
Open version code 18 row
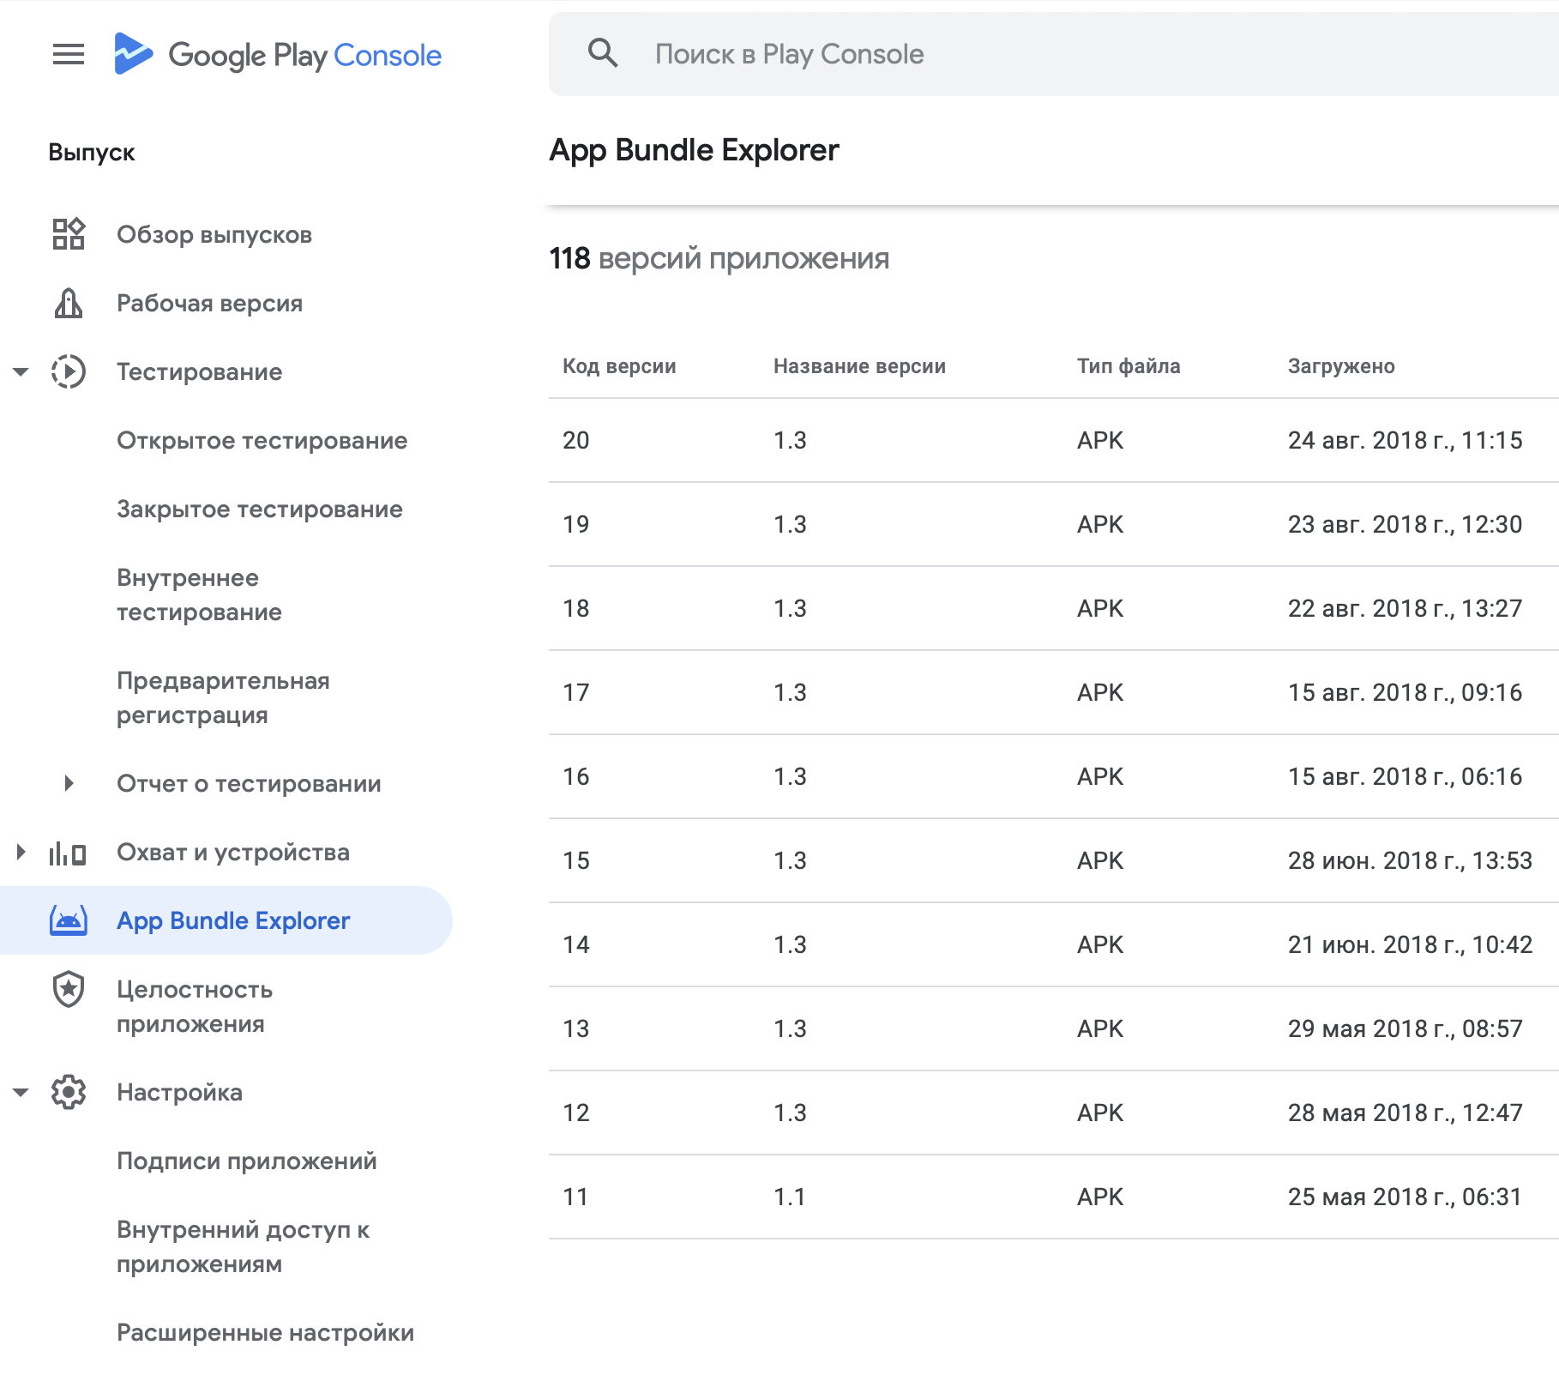click(1054, 608)
